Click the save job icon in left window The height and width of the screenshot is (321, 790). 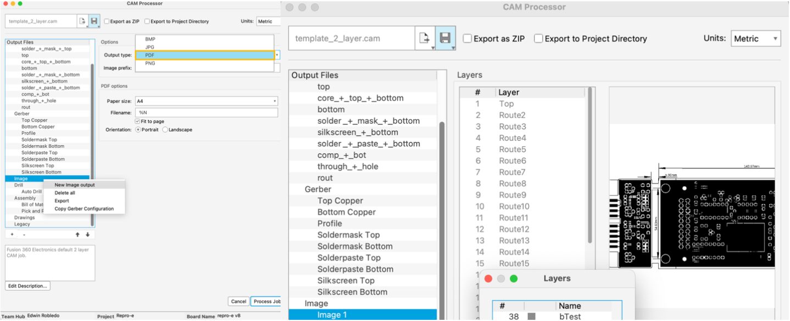94,21
